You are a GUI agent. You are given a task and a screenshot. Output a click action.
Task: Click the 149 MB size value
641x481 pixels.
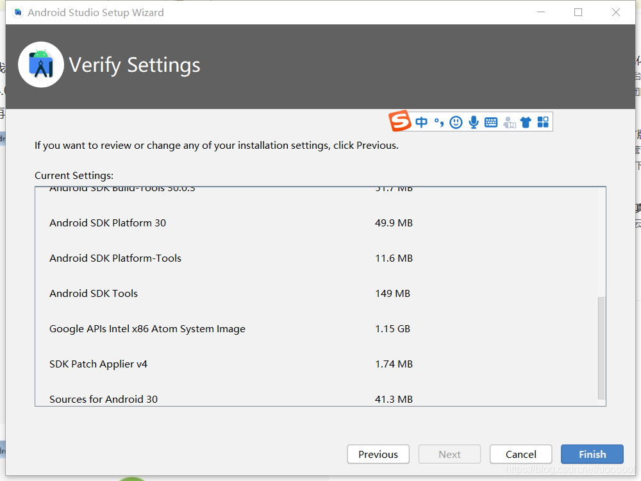coord(392,293)
